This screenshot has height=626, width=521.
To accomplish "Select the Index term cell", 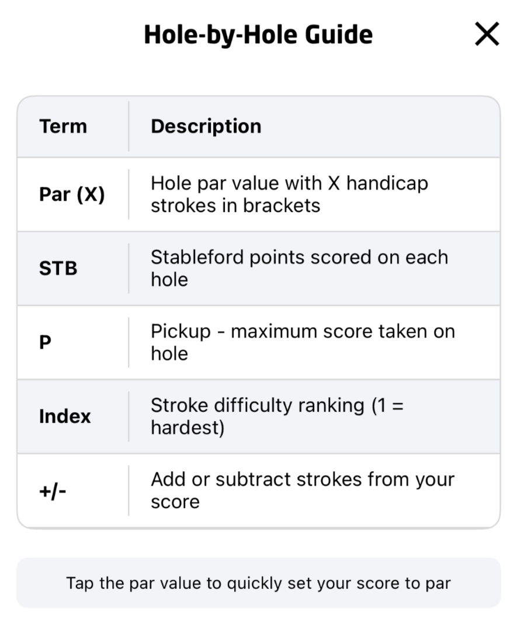I will coord(65,416).
